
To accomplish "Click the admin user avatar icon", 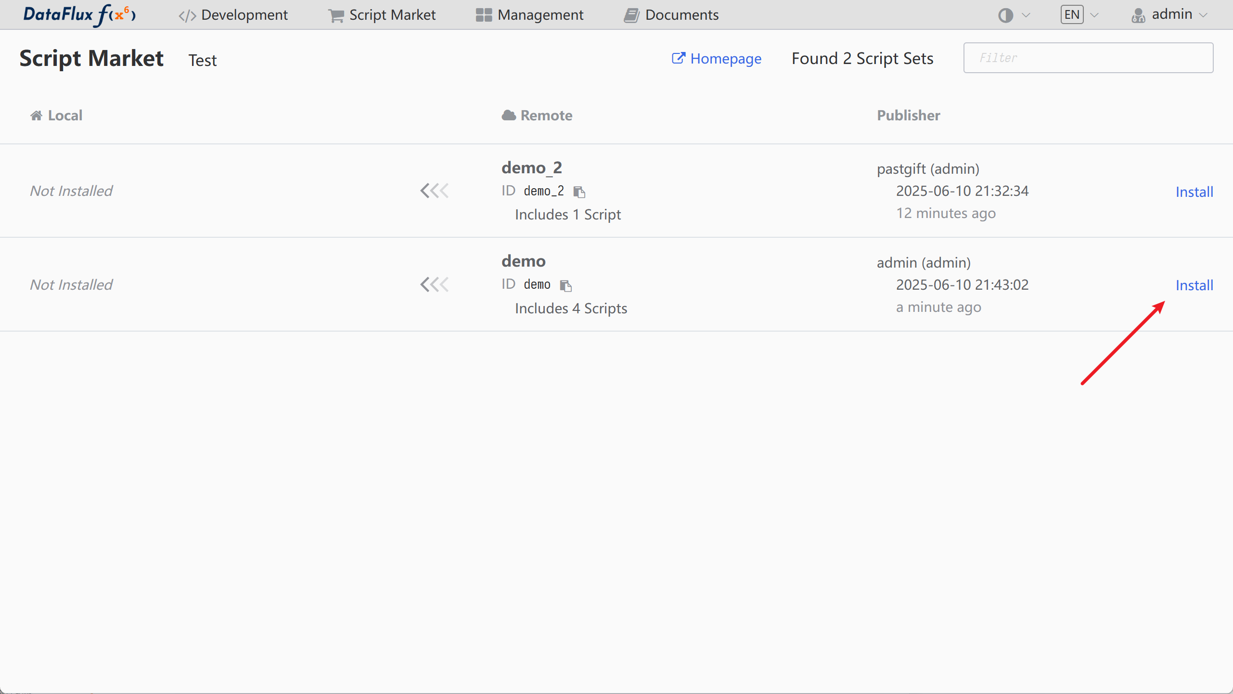I will (x=1138, y=15).
